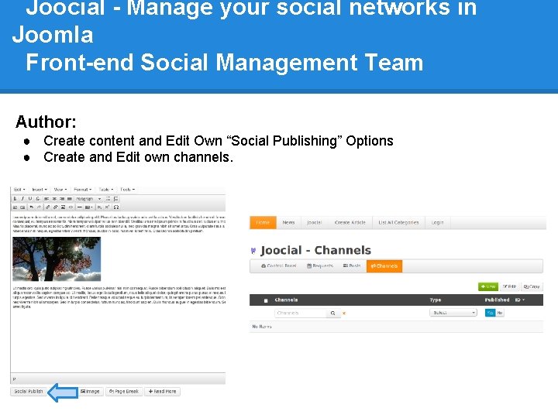558x418 pixels.
Task: Click the Copy button above the channels table
Action: [x=532, y=286]
